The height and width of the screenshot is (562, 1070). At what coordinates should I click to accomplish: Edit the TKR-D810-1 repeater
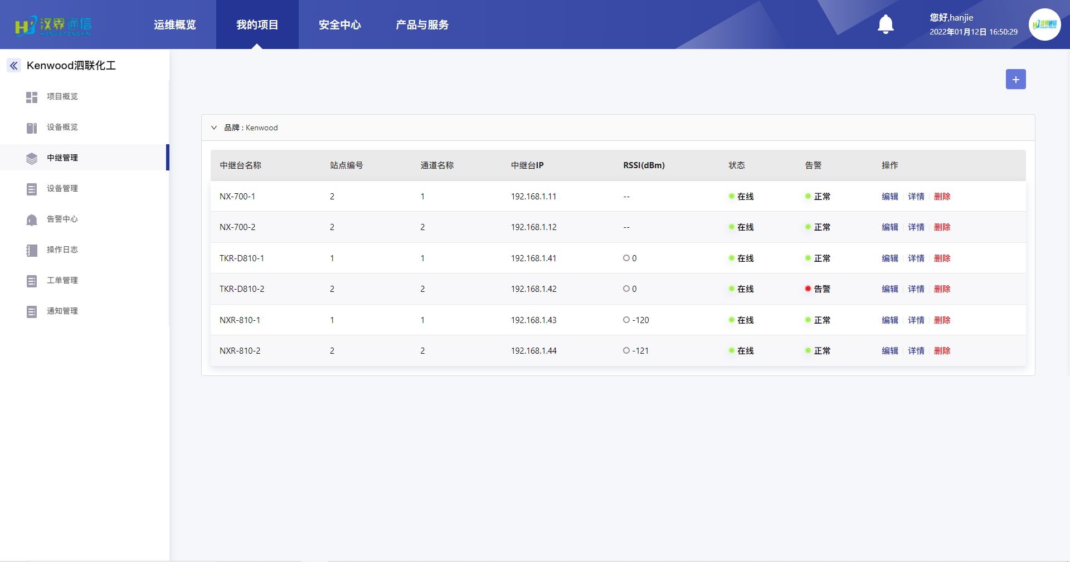click(890, 258)
